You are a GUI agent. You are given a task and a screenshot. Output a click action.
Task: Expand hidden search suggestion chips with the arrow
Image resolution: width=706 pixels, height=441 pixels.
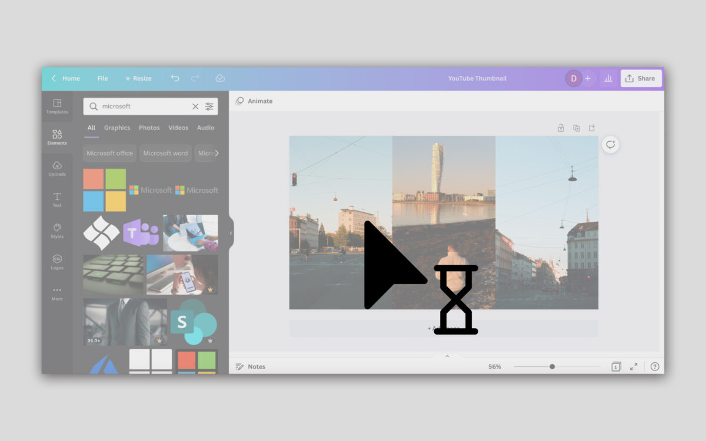coord(216,153)
